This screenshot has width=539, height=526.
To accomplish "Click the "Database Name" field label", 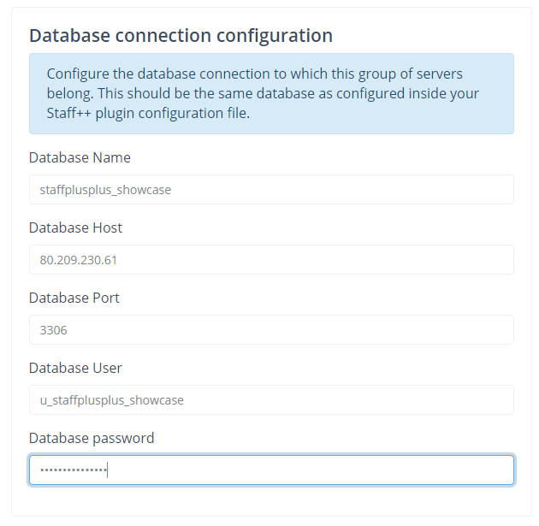I will (x=80, y=157).
